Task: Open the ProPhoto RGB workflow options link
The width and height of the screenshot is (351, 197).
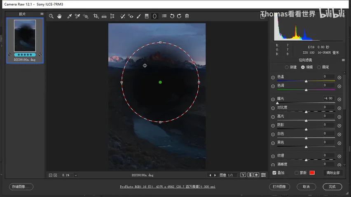Action: [x=167, y=187]
